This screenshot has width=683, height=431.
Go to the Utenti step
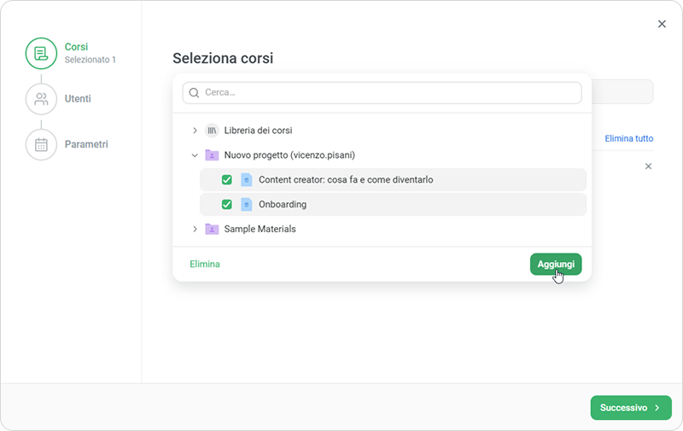[78, 99]
